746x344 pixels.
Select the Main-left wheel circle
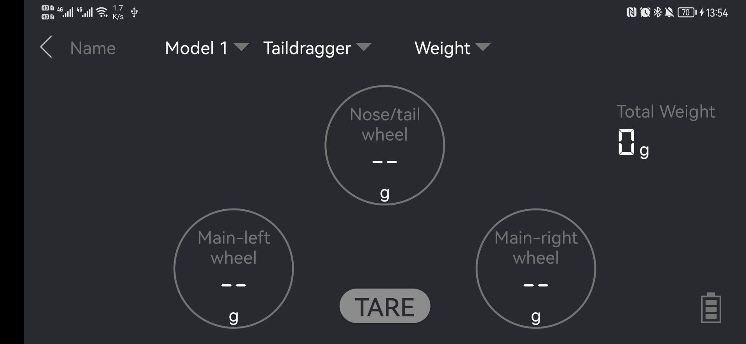234,269
